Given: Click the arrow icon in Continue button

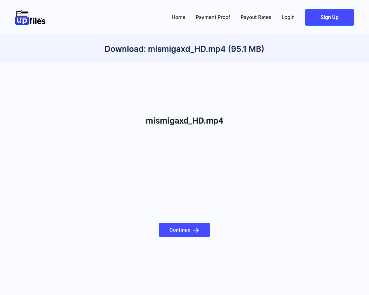Looking at the screenshot, I should [x=196, y=230].
